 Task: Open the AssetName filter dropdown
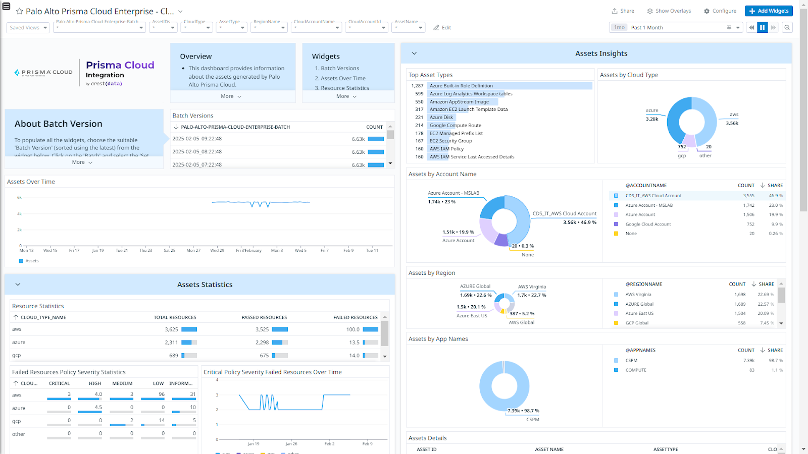(409, 28)
